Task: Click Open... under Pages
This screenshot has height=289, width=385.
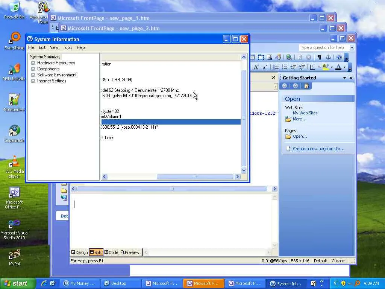Action: 300,136
